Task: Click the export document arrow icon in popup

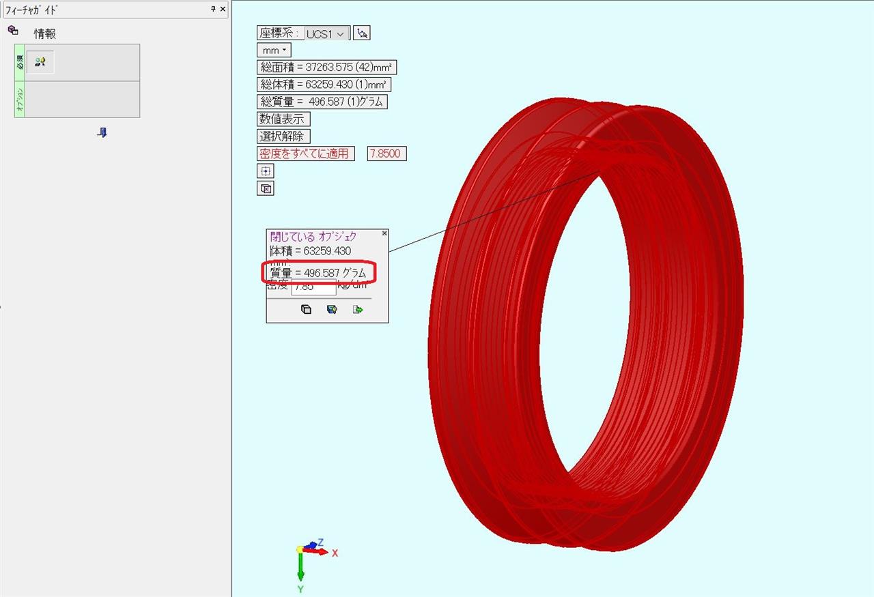Action: [357, 310]
